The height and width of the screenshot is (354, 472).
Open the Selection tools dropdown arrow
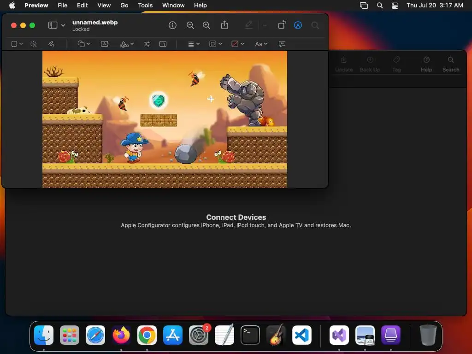[x=21, y=44]
